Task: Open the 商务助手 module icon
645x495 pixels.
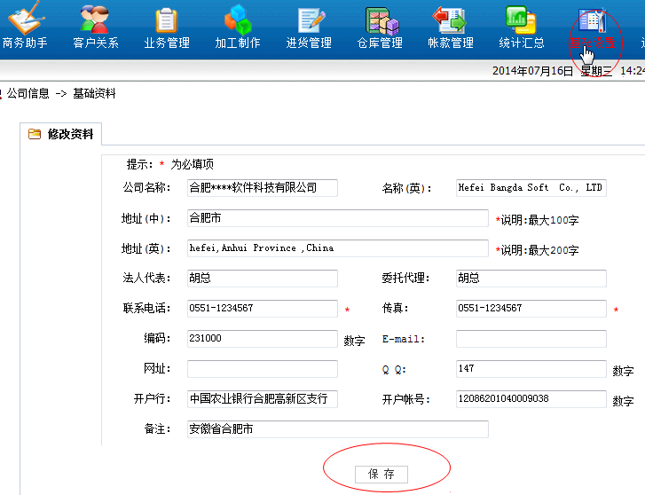Action: tap(26, 18)
